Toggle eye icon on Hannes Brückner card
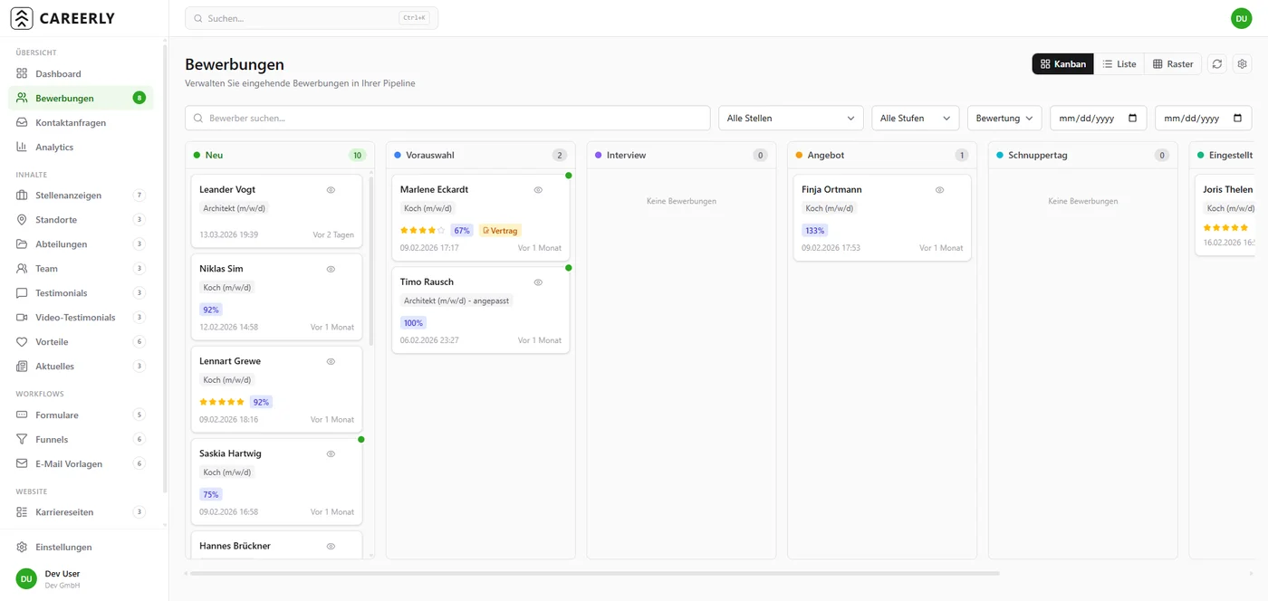This screenshot has width=1268, height=601. 331,546
